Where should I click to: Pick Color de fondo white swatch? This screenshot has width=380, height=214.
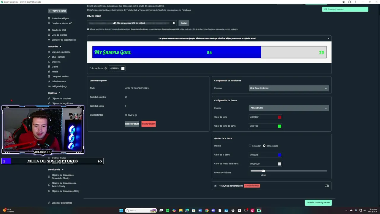(x=123, y=68)
